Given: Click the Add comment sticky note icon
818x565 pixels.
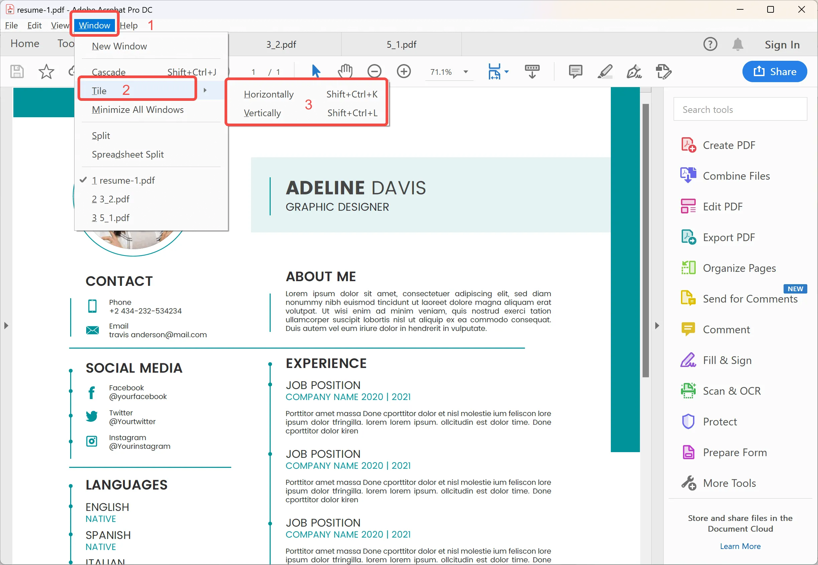Looking at the screenshot, I should coord(575,71).
